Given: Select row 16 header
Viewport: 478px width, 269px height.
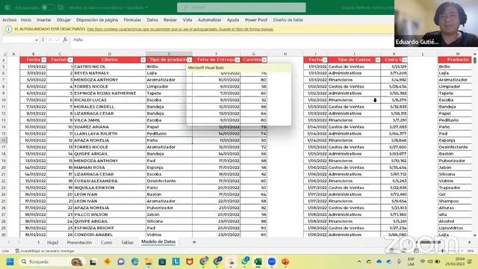Looking at the screenshot, I should pos(4,140).
